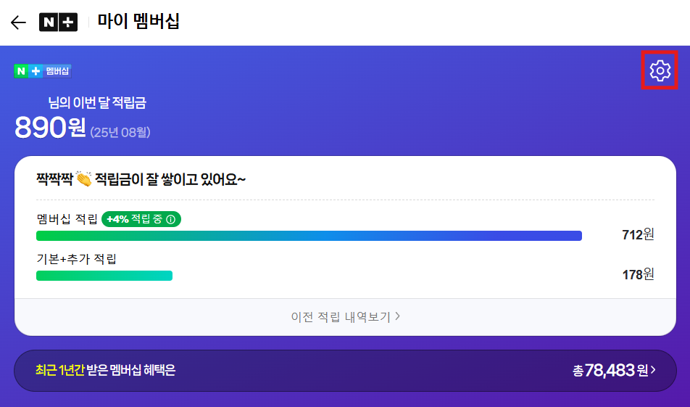The height and width of the screenshot is (407, 690).
Task: Click the 890원 monthly total amount
Action: pos(50,128)
